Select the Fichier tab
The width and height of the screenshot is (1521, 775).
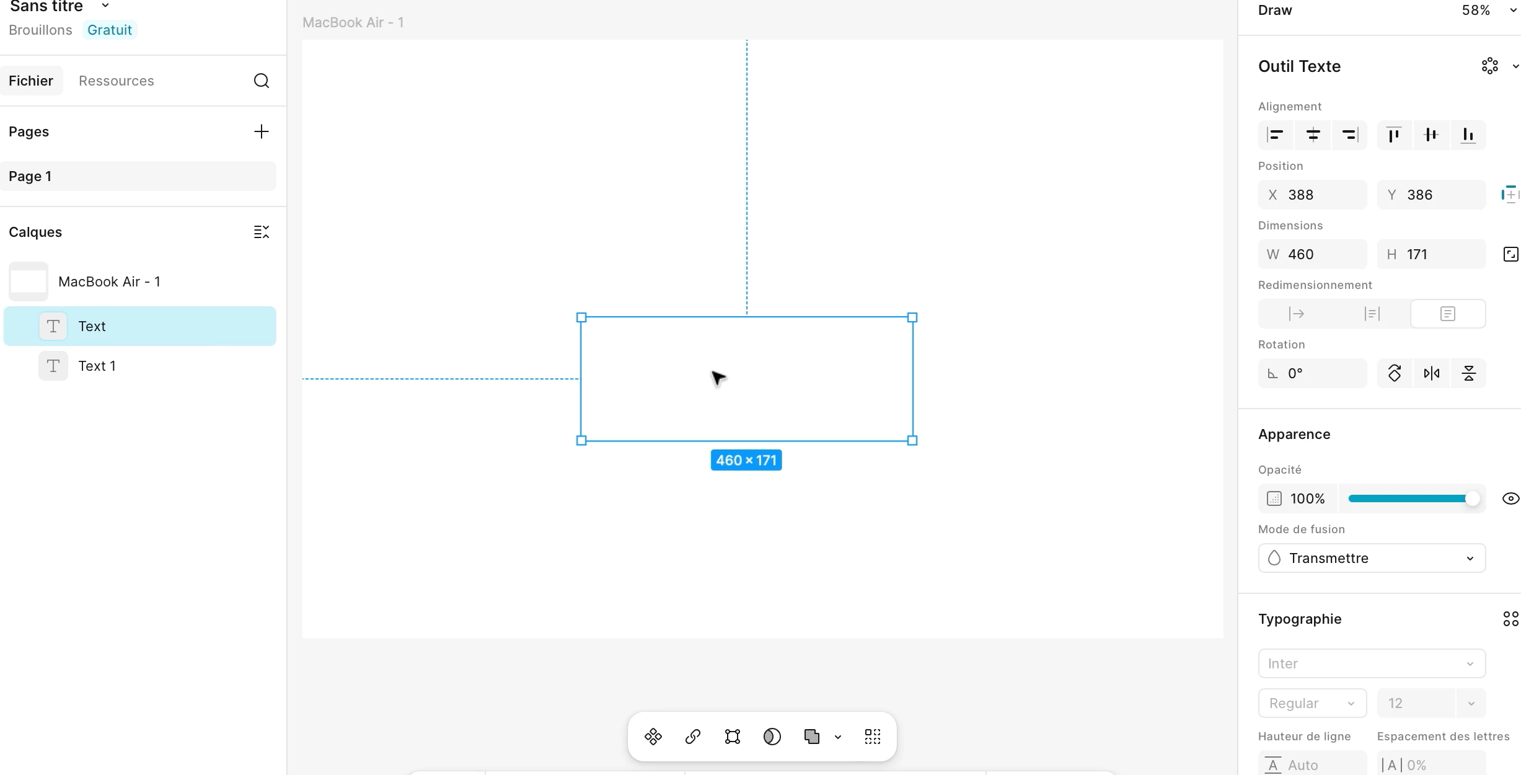tap(31, 81)
